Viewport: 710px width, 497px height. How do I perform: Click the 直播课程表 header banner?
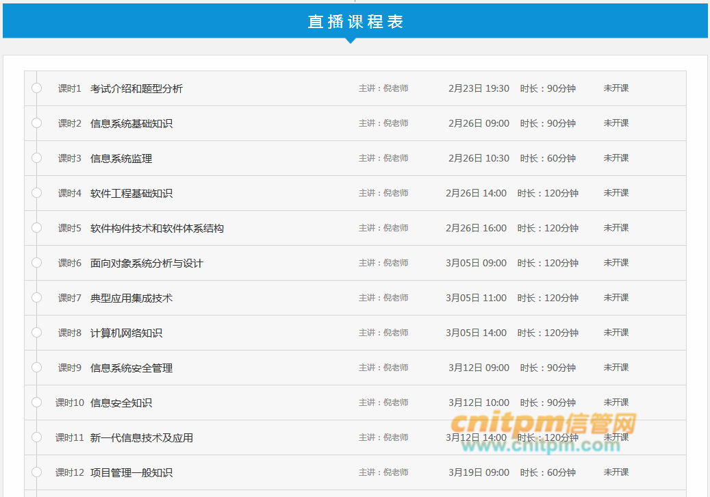(355, 21)
